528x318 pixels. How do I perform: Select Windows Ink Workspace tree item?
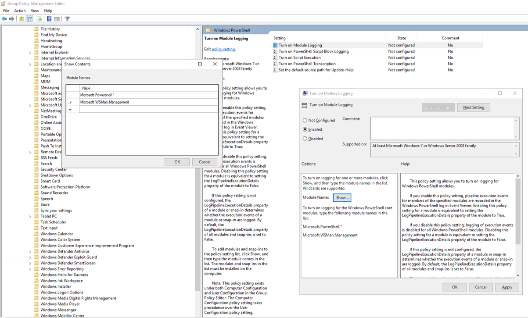pos(61,281)
